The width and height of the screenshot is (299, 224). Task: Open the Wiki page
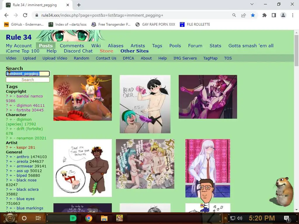pos(96,46)
